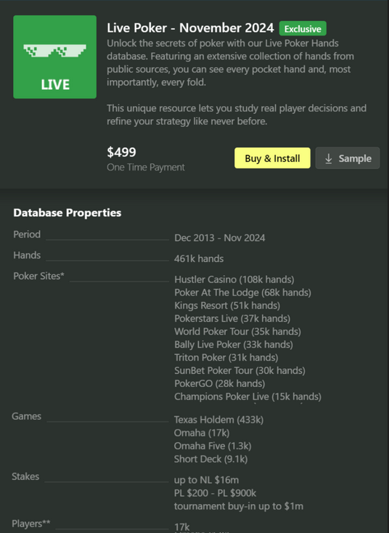Click tournament buy-in up to $1m
Image resolution: width=389 pixels, height=533 pixels.
tap(239, 506)
